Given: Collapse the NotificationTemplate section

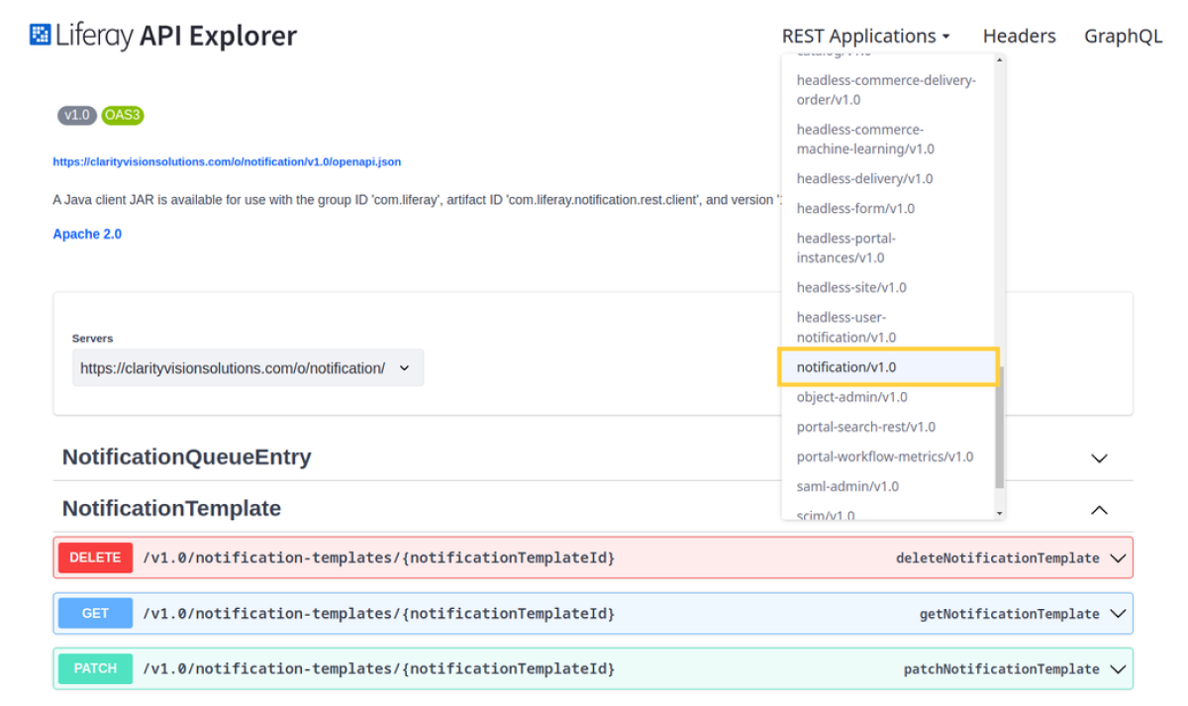Looking at the screenshot, I should click(1098, 510).
